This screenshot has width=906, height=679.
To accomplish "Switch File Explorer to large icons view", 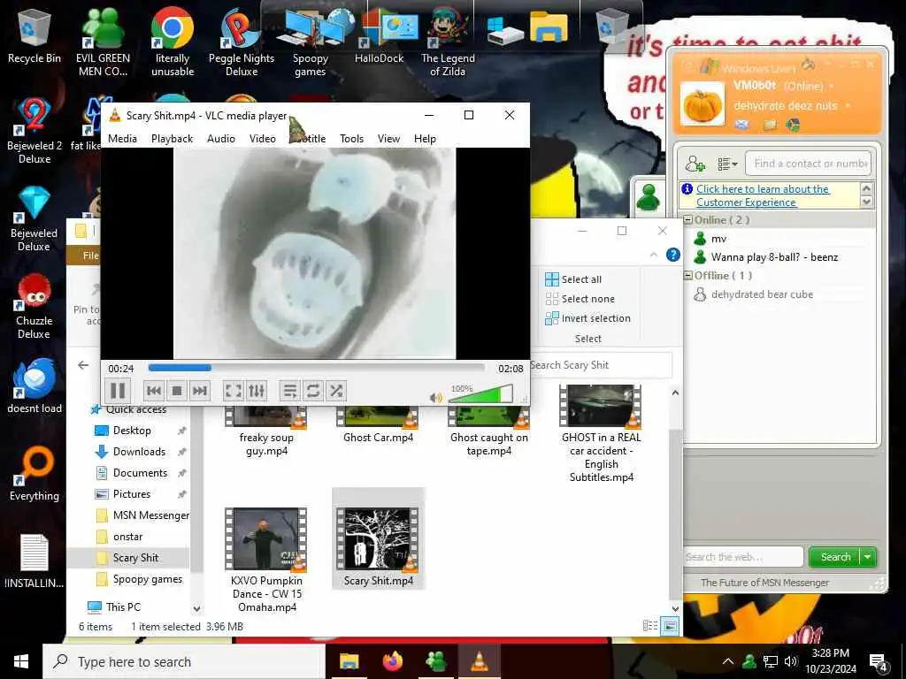I will click(670, 626).
